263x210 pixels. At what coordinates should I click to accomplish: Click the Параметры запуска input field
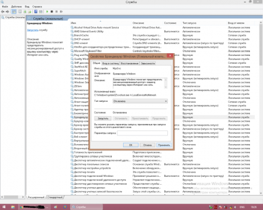143,133
